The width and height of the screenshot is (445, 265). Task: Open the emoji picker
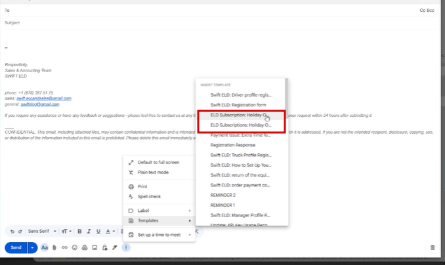[x=75, y=248]
